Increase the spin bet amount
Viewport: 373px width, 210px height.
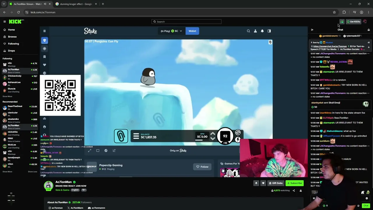[x=213, y=134]
